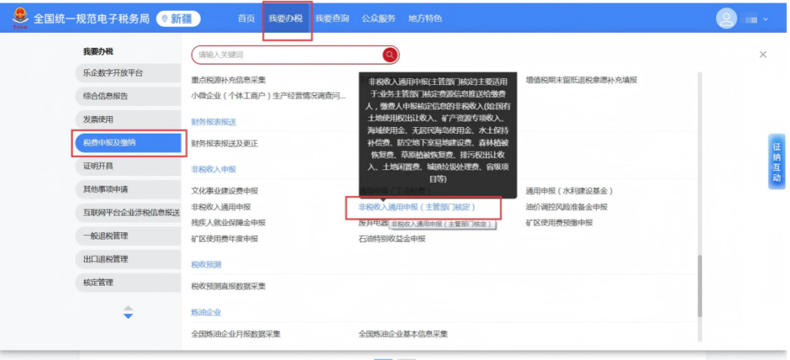Open 小微企业（个体工商户）生产经营情况调查问卷 link
Screen dimensions: 790x360
point(268,96)
